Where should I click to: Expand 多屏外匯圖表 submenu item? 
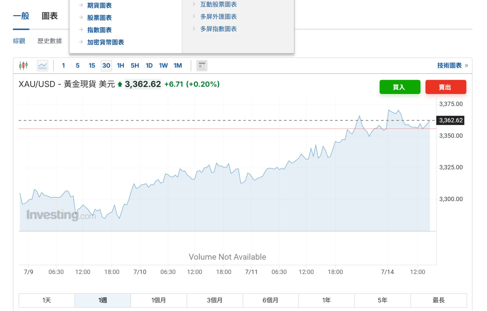coord(218,17)
